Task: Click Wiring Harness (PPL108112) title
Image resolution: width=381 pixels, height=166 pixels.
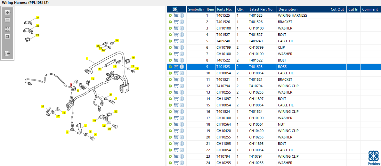Action: (x=25, y=3)
